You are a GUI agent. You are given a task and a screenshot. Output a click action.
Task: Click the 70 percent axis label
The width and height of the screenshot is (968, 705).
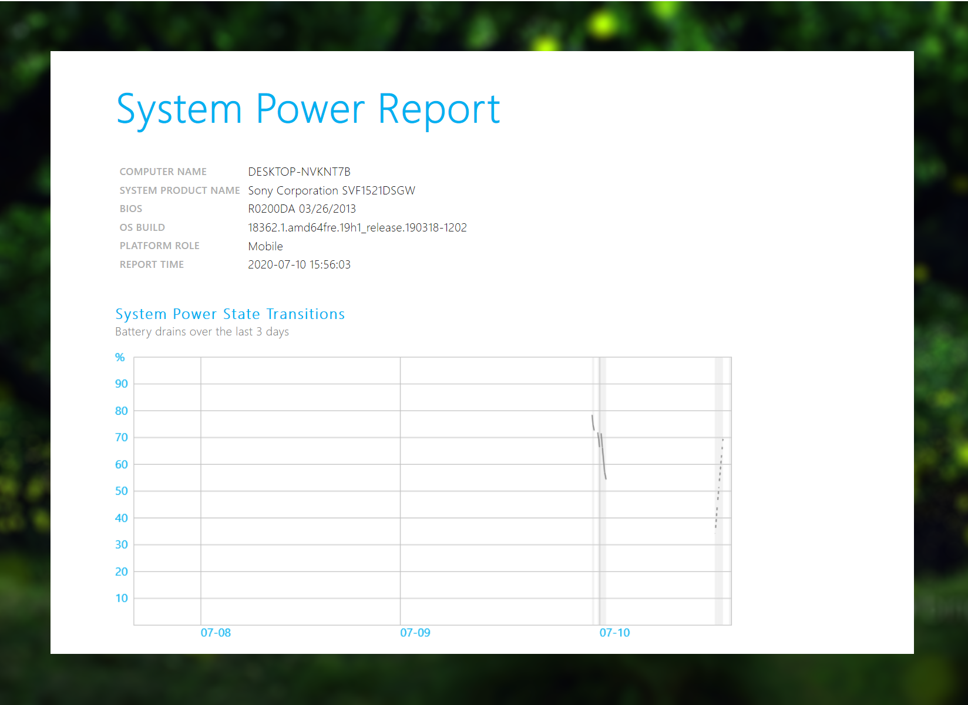click(122, 437)
